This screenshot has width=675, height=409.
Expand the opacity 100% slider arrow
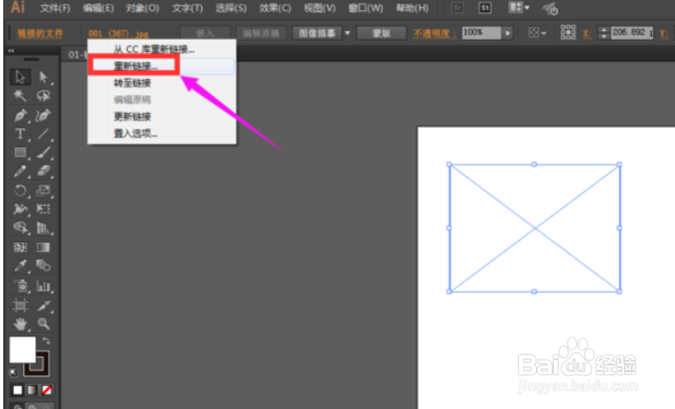508,33
